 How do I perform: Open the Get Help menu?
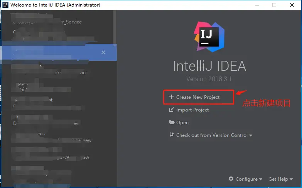click(278, 179)
